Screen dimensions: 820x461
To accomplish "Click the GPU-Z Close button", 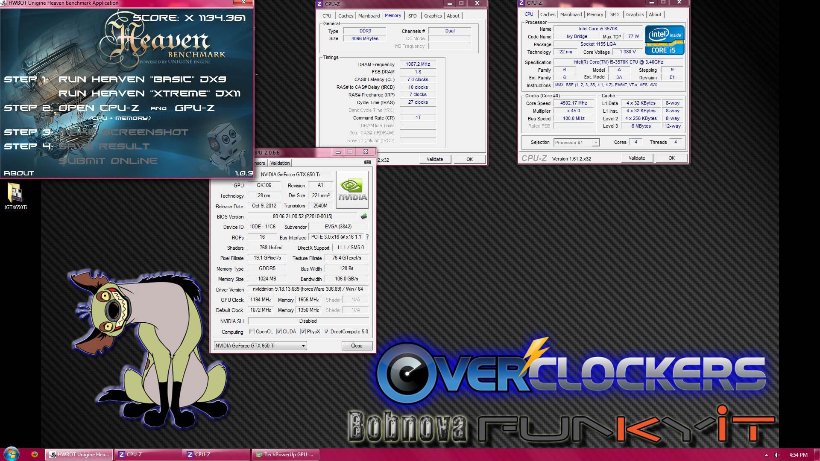I will [x=357, y=346].
